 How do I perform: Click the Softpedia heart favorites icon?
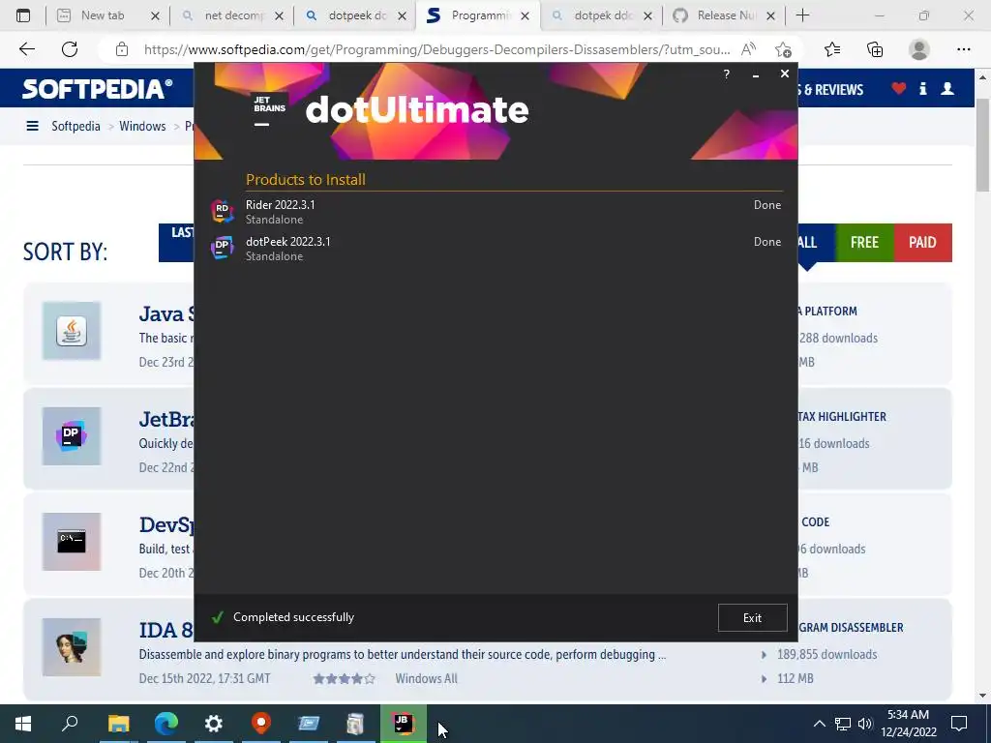click(x=899, y=88)
